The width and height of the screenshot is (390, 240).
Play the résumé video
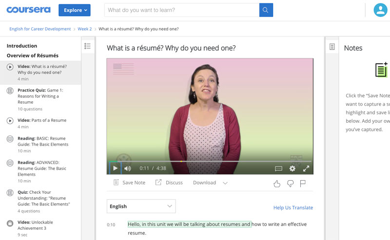(x=115, y=168)
